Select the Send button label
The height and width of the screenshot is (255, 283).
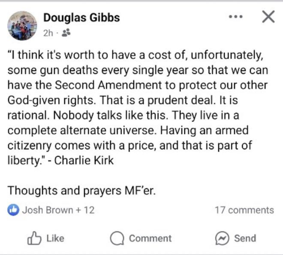click(245, 238)
